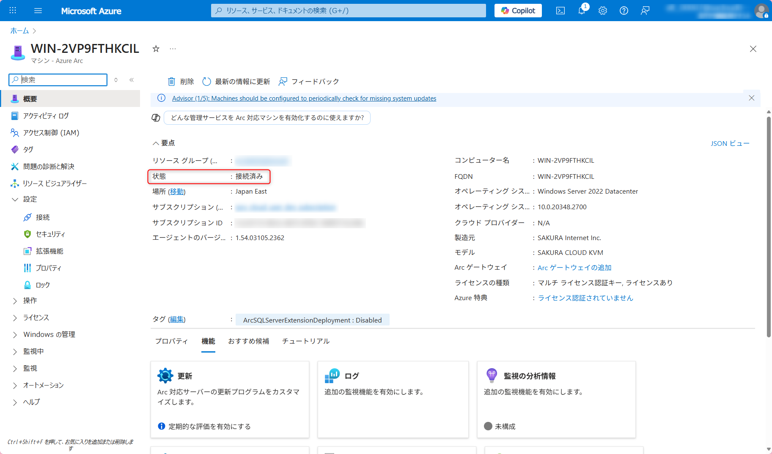Open the feedback icon in the top bar

coord(645,11)
